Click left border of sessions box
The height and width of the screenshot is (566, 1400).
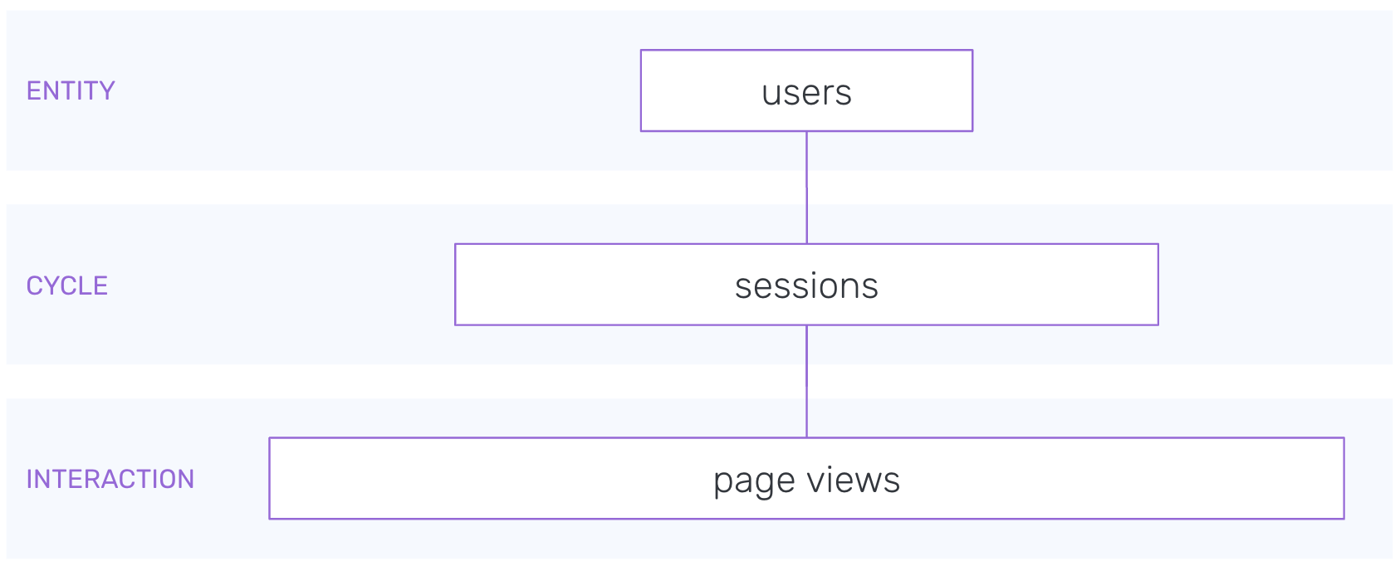click(x=456, y=285)
